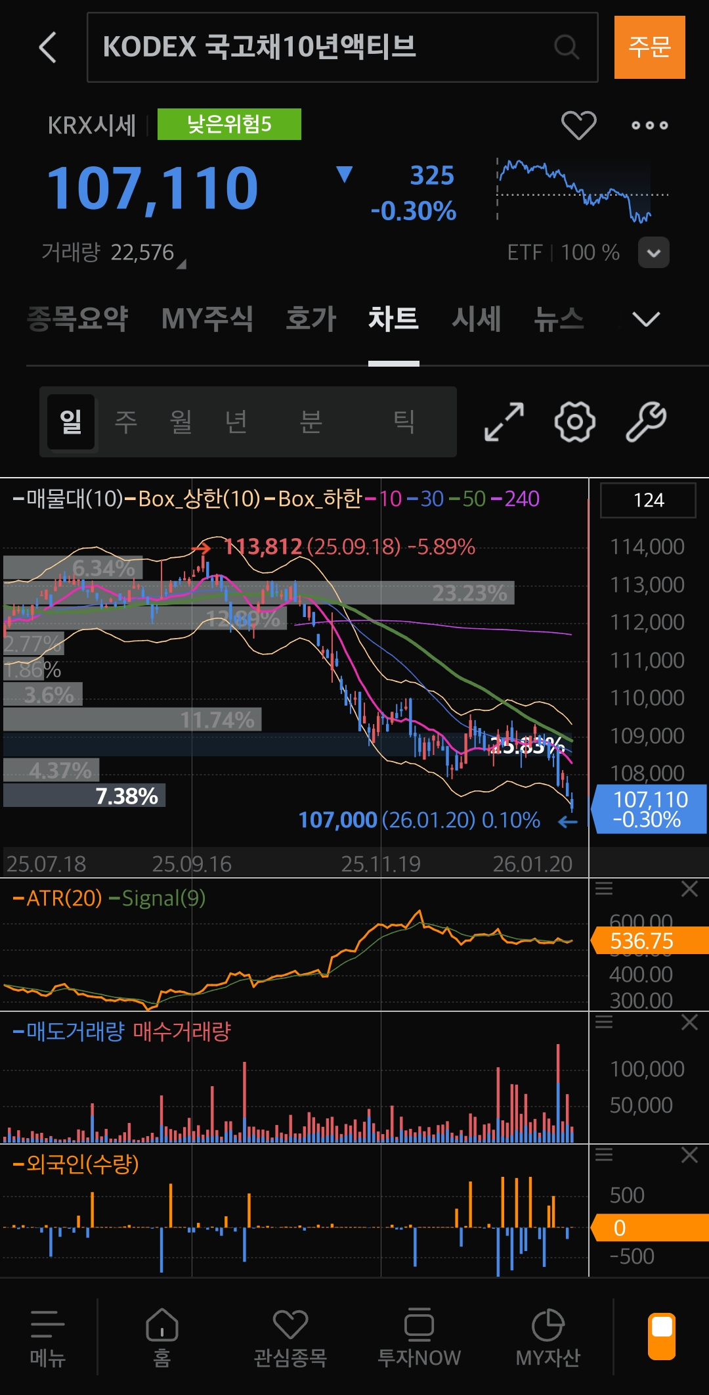Tap the 매도거래량 legend label

click(x=69, y=1031)
